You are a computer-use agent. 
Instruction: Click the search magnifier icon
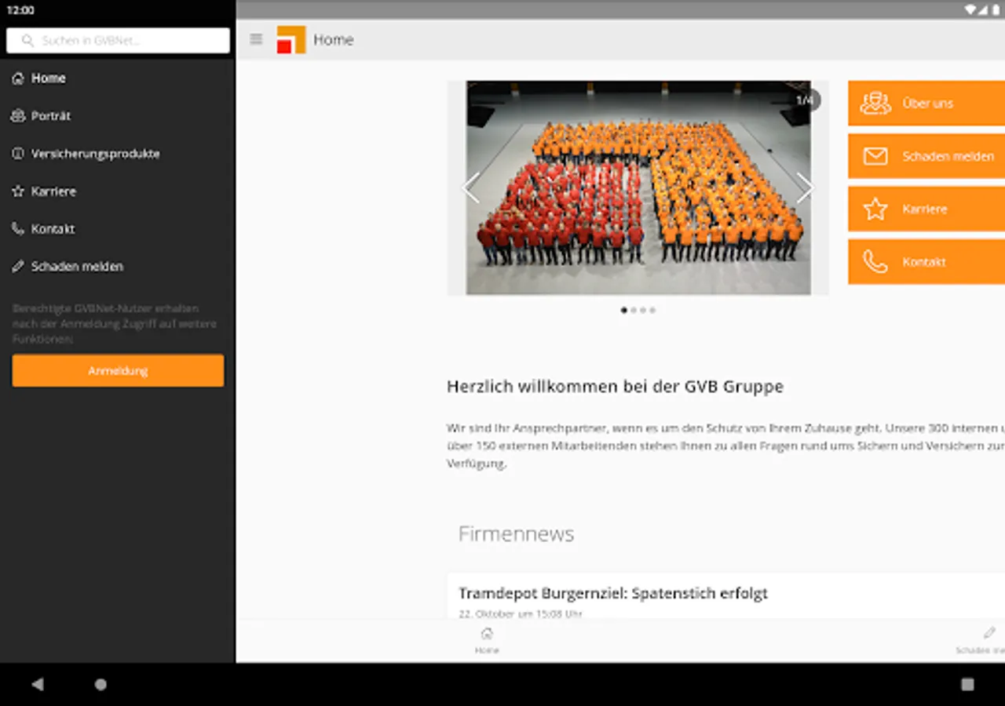click(28, 41)
